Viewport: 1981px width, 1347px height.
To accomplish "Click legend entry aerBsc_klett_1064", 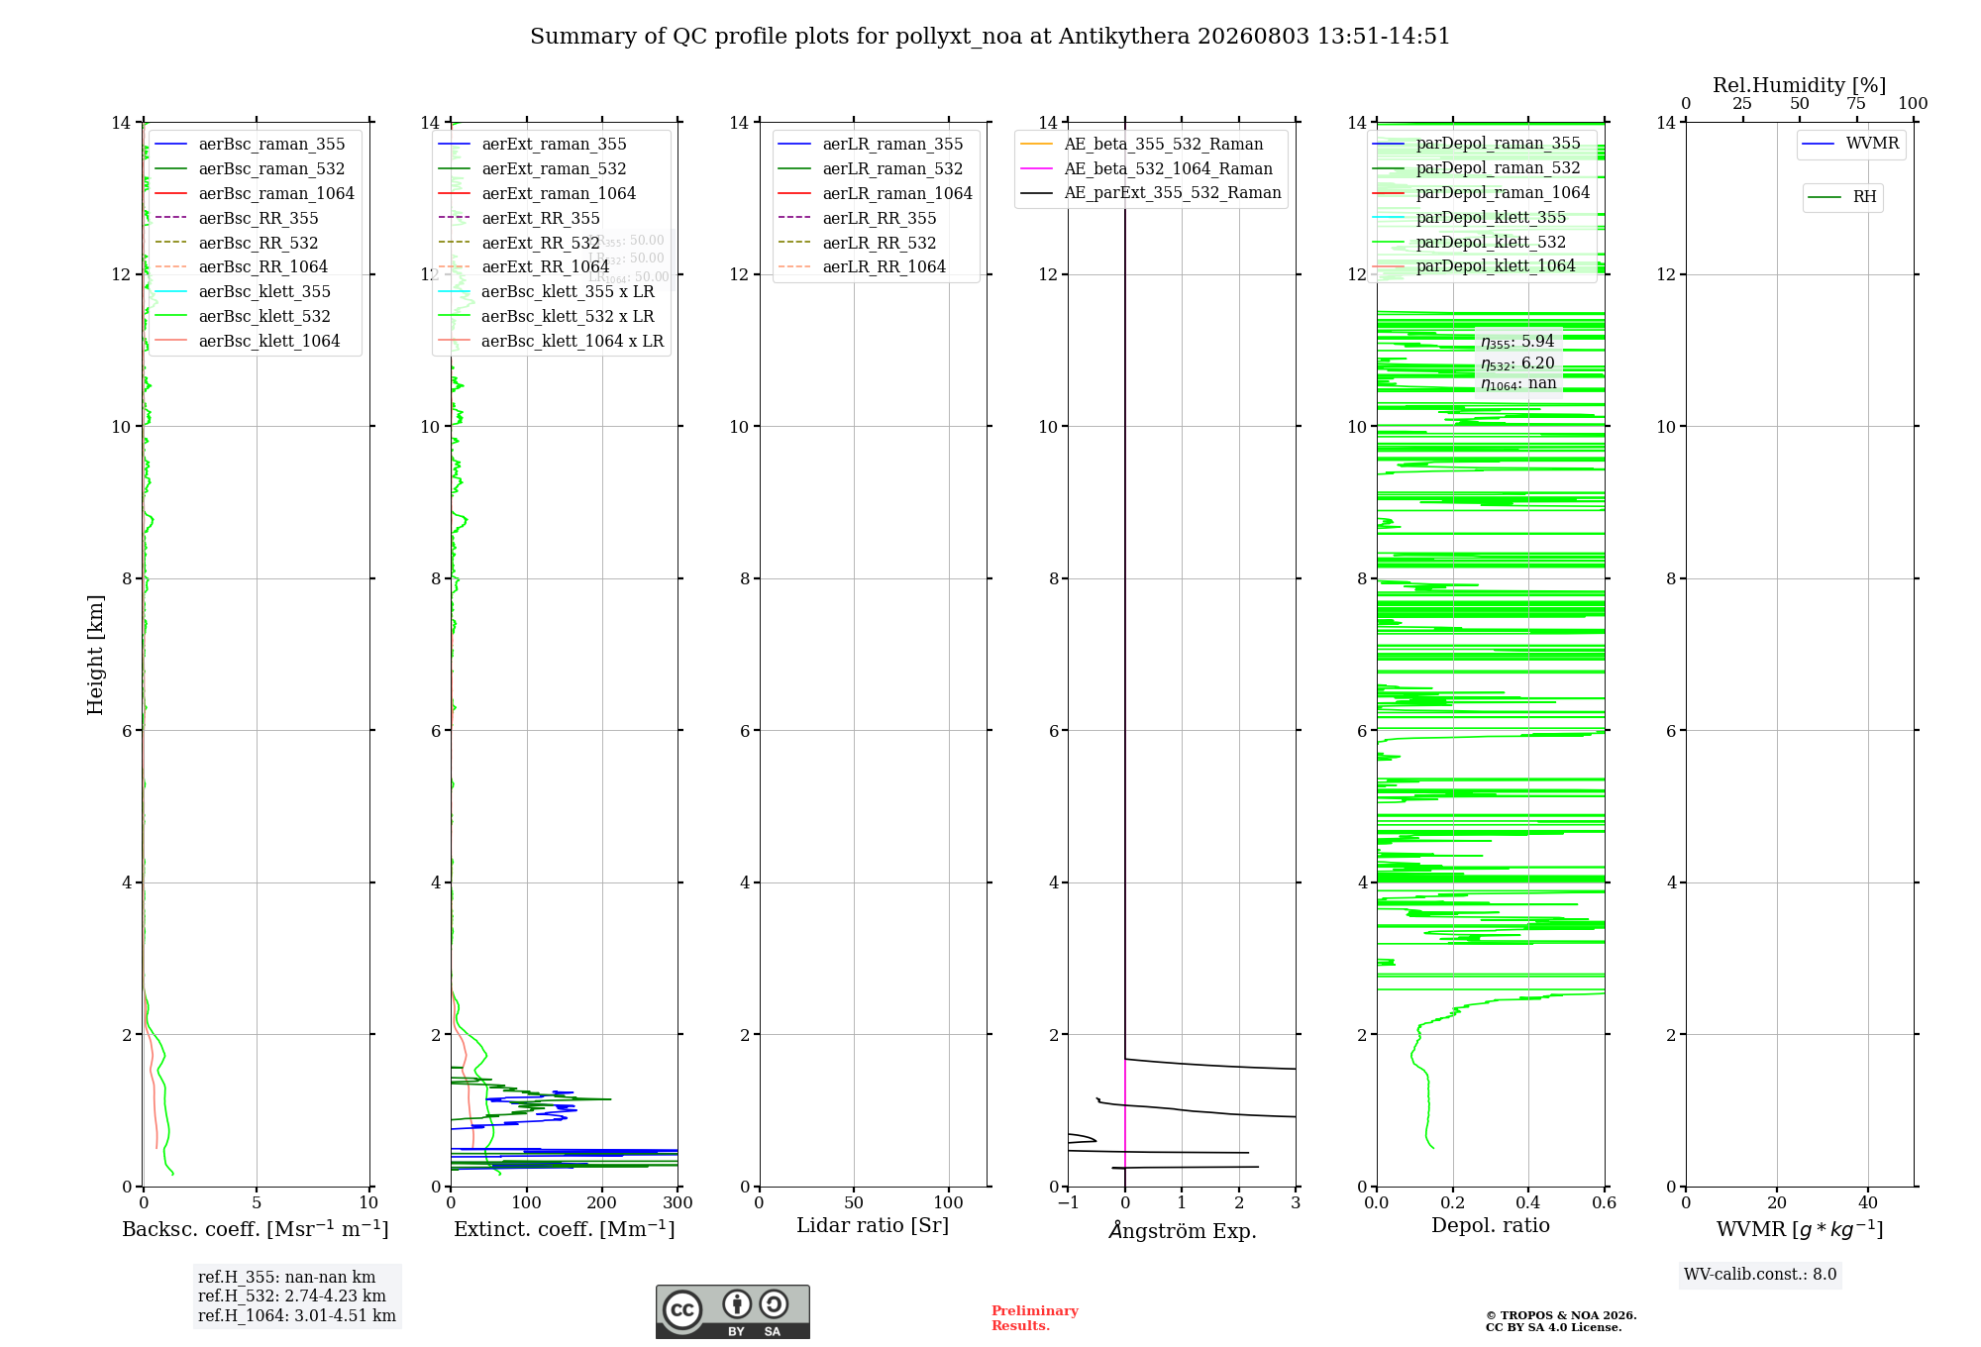I will click(x=248, y=342).
